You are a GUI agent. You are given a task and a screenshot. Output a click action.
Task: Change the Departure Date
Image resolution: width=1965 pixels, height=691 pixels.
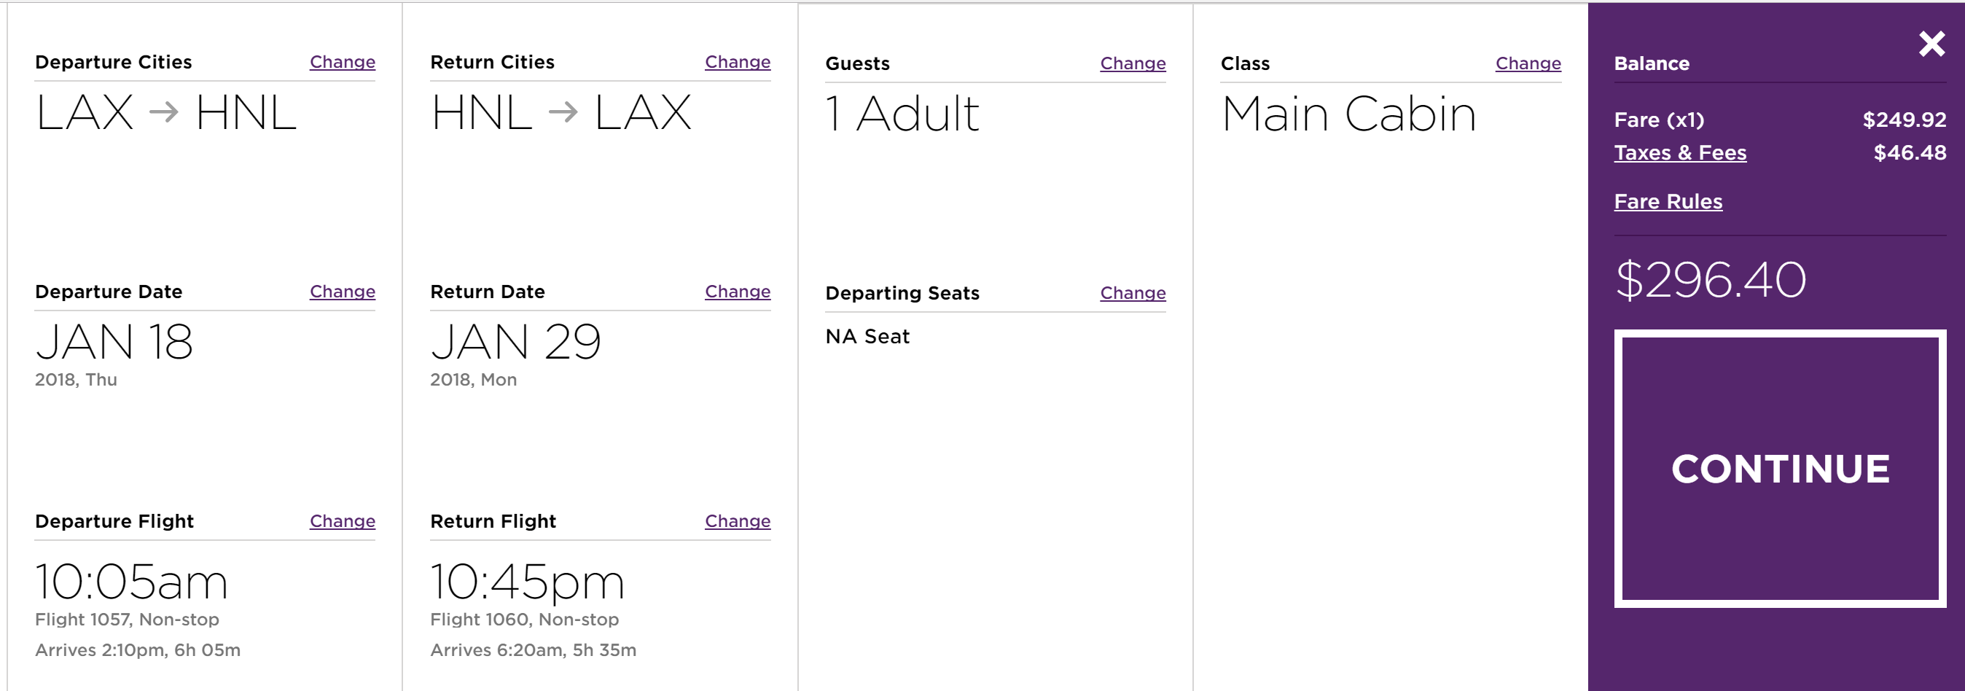[x=342, y=292]
